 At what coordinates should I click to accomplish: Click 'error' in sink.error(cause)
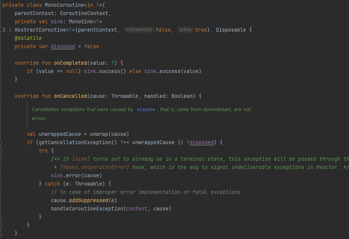73,176
